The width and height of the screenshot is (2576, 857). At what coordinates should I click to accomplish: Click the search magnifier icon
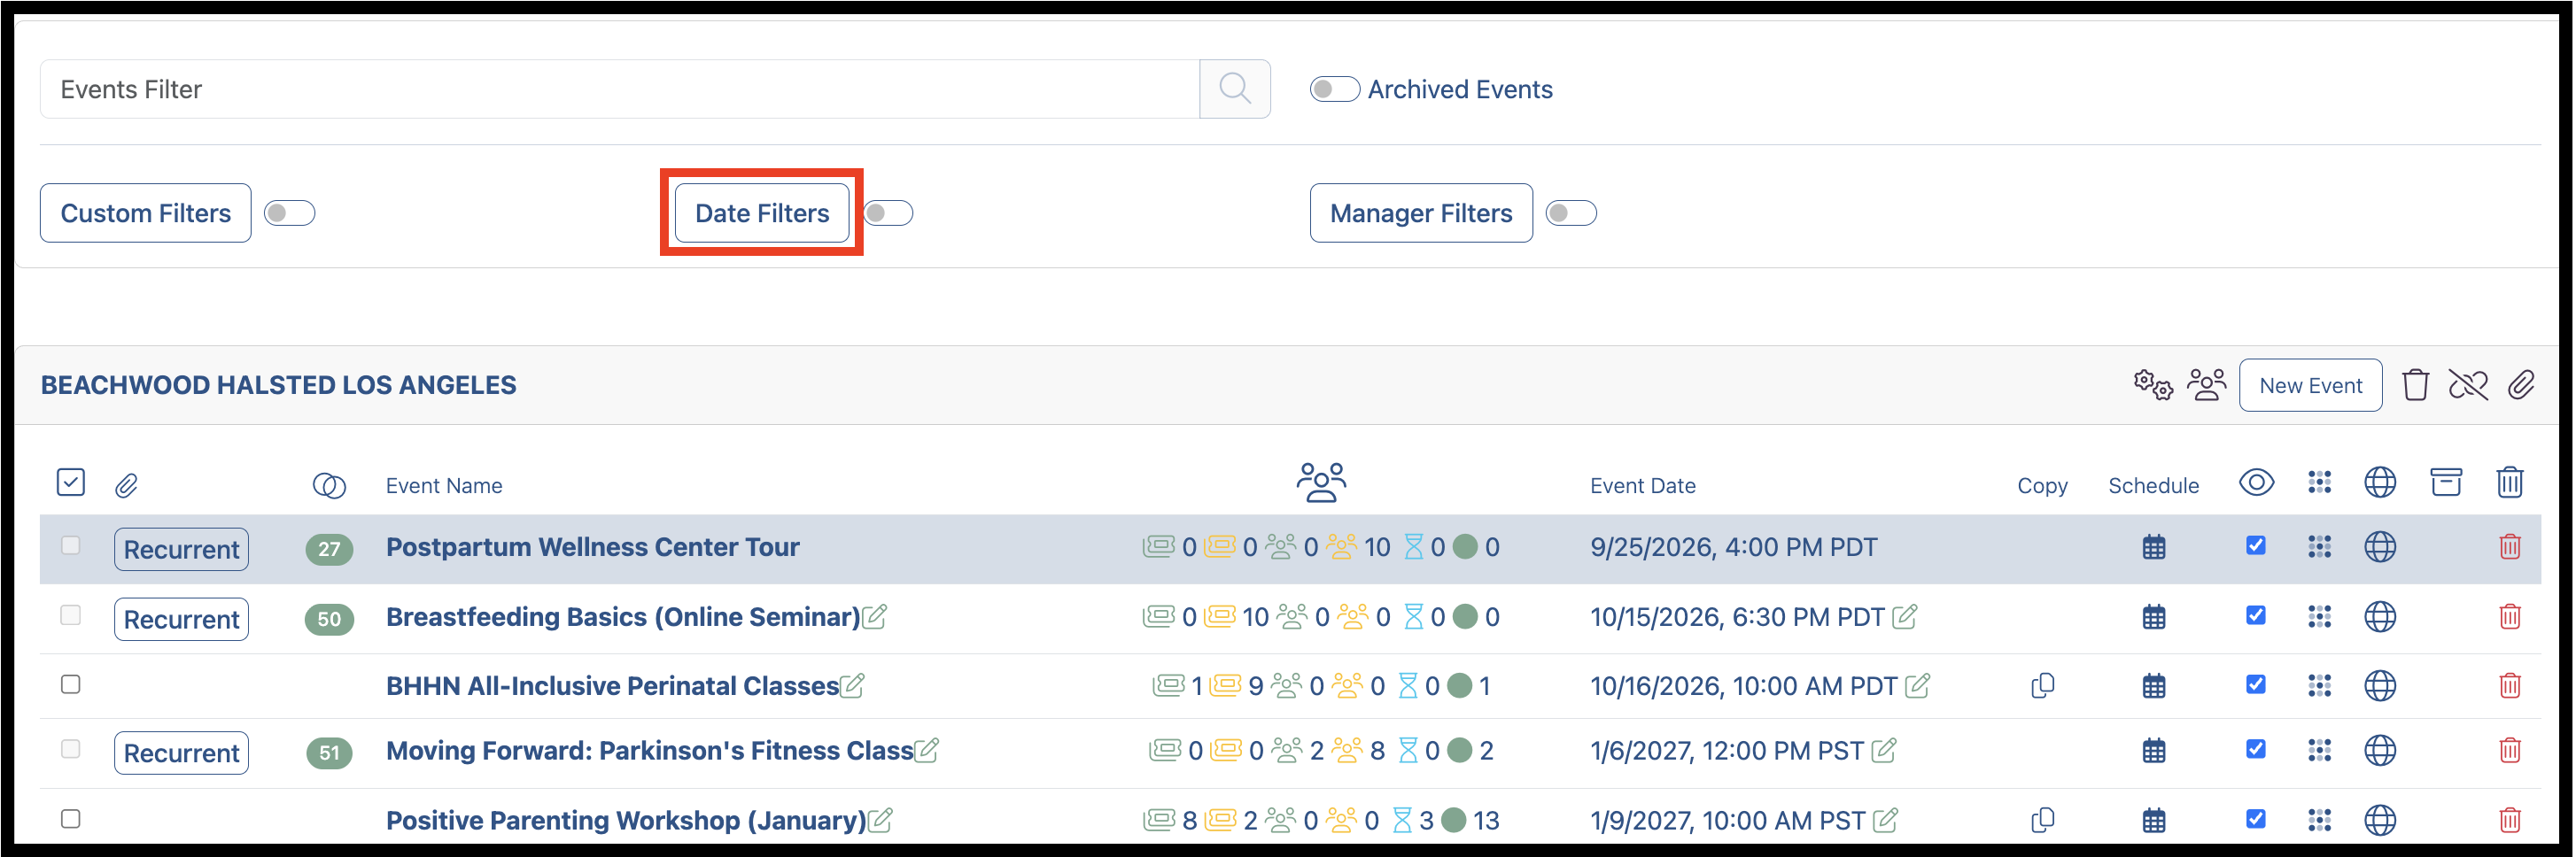point(1234,89)
